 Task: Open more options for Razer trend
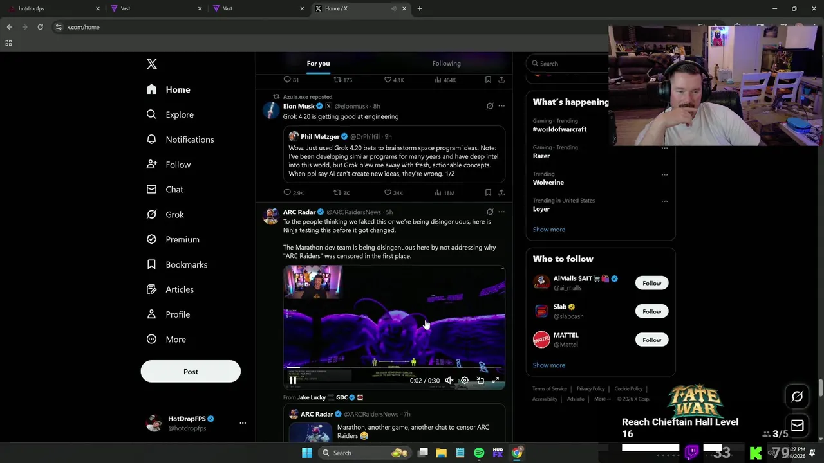(x=664, y=148)
